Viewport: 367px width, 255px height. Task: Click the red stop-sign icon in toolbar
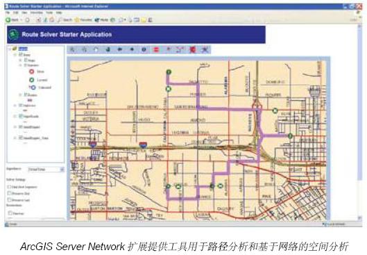[193, 49]
